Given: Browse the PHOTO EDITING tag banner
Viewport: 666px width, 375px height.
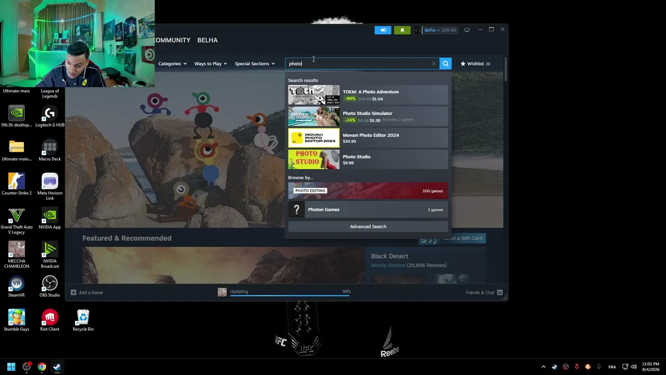Looking at the screenshot, I should coord(368,191).
